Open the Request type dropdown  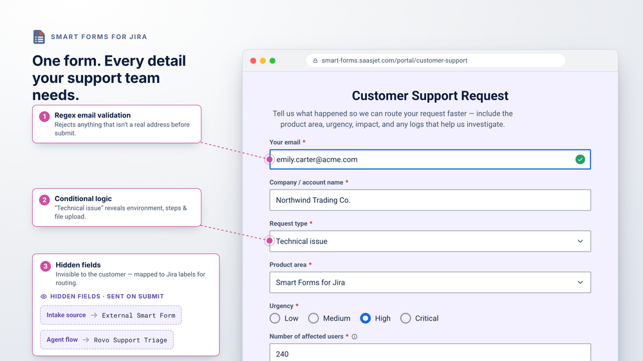pos(430,241)
